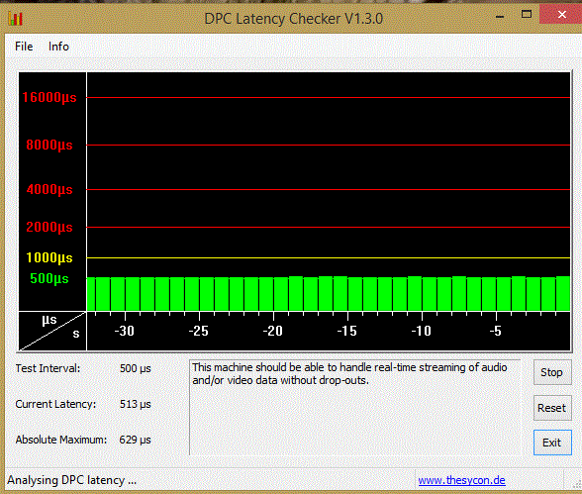Click the 16000µs axis label

49,97
